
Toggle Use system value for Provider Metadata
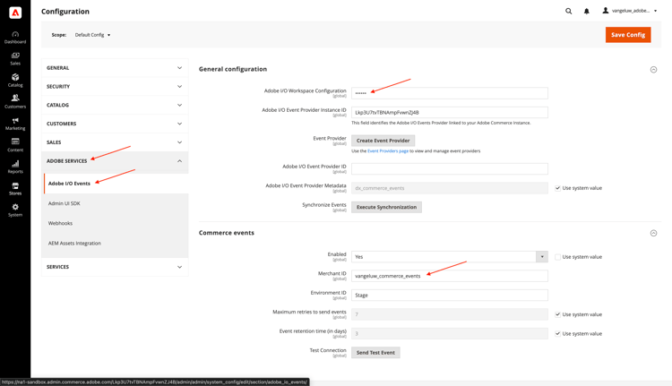557,188
